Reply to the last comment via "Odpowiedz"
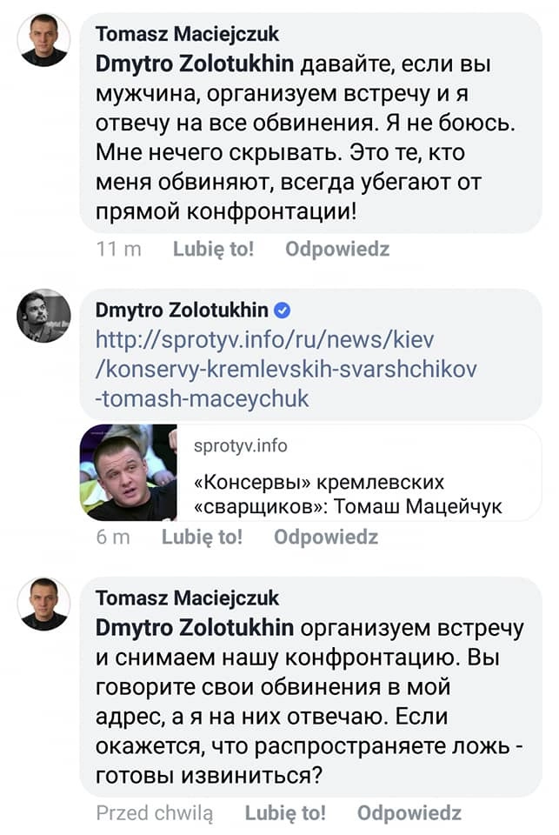Screen dimensions: 559x835 point(409,813)
